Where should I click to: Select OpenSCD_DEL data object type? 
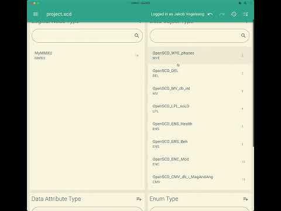(x=200, y=73)
